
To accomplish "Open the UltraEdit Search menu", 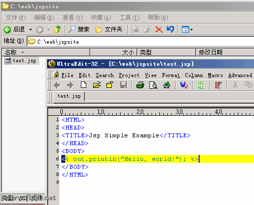I will 104,75.
